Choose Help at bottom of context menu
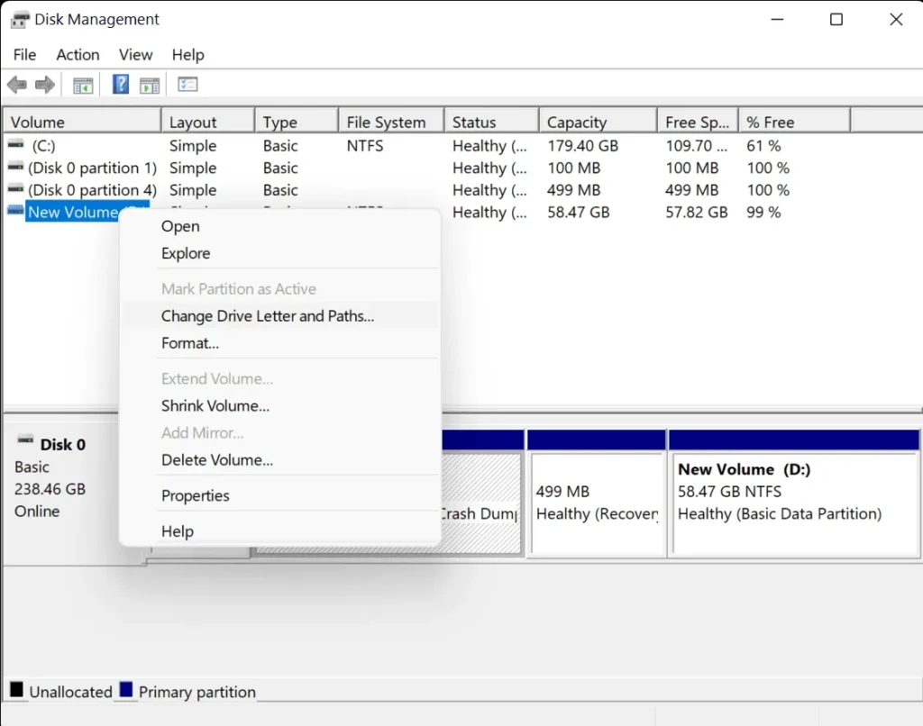The image size is (923, 726). tap(280, 531)
